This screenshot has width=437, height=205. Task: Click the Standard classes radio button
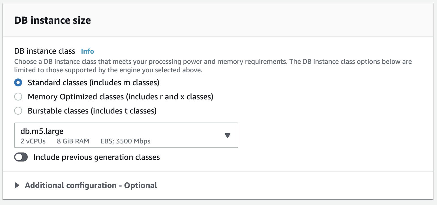click(18, 82)
